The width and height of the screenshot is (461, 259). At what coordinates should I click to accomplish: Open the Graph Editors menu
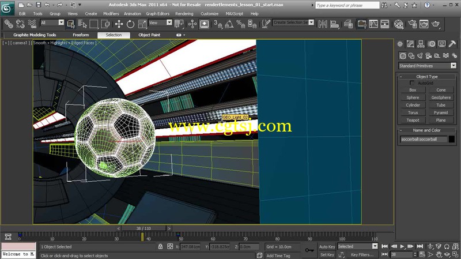[157, 13]
